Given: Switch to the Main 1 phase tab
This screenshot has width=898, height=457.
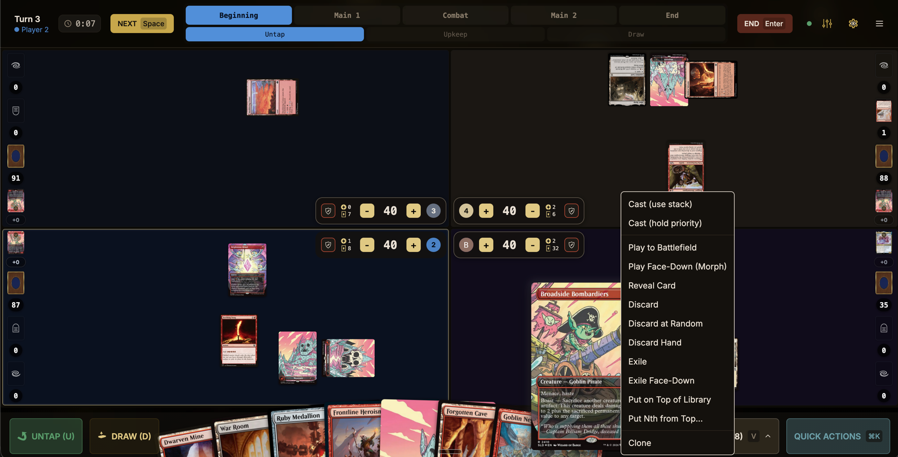Looking at the screenshot, I should pos(347,15).
